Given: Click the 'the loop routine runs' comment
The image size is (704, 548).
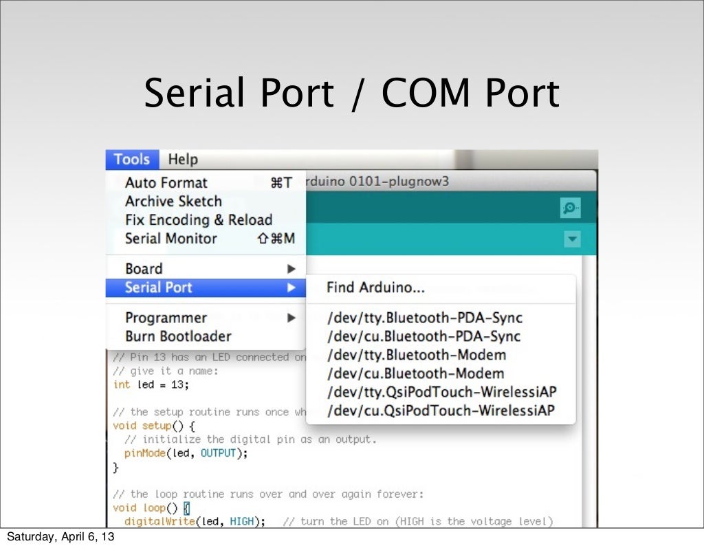Looking at the screenshot, I should 268,494.
